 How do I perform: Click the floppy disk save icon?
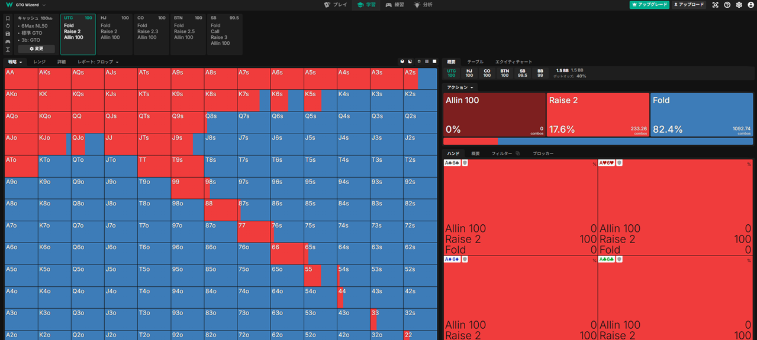[x=8, y=34]
